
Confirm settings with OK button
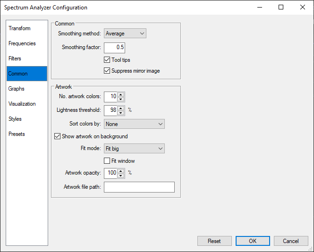(x=253, y=241)
